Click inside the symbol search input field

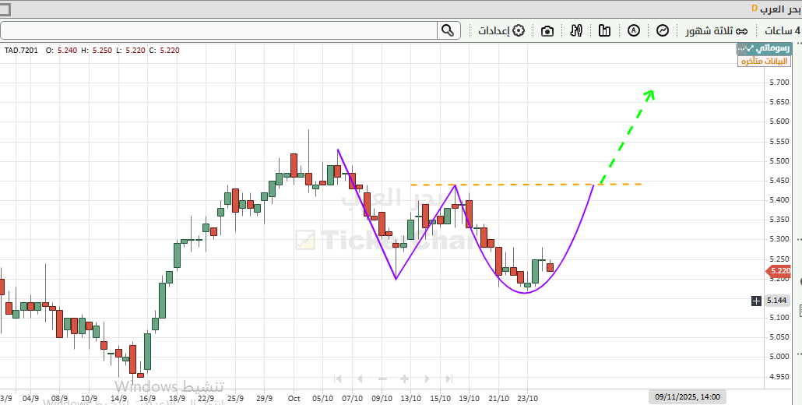[218, 30]
